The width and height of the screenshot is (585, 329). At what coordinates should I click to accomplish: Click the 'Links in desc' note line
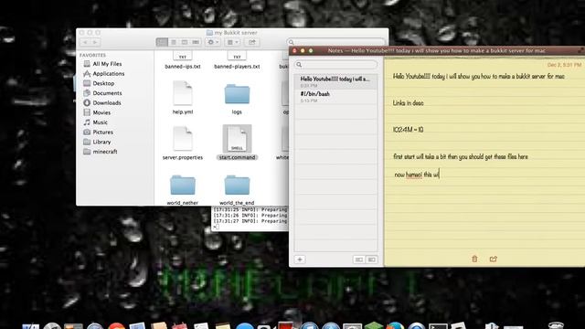[x=409, y=103]
